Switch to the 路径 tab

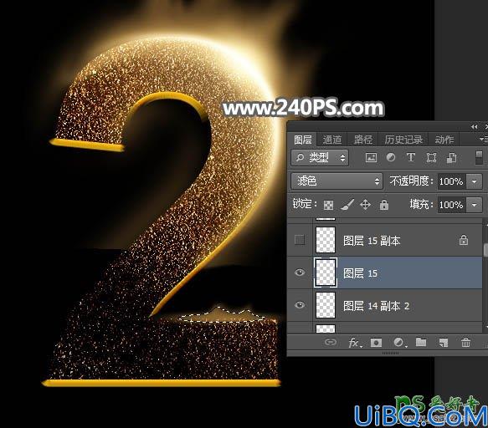tap(363, 140)
